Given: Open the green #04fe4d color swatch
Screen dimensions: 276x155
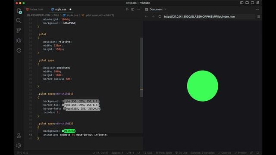Looking at the screenshot, I should click(x=63, y=131).
